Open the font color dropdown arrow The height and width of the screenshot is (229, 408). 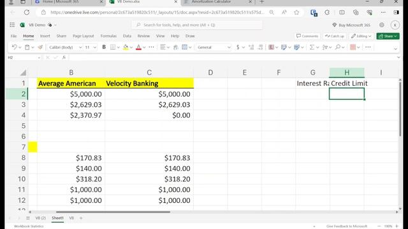pyautogui.click(x=144, y=48)
